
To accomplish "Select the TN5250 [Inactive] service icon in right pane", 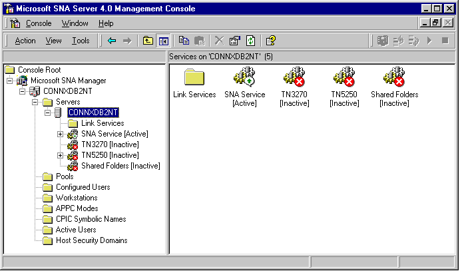I will coord(345,78).
